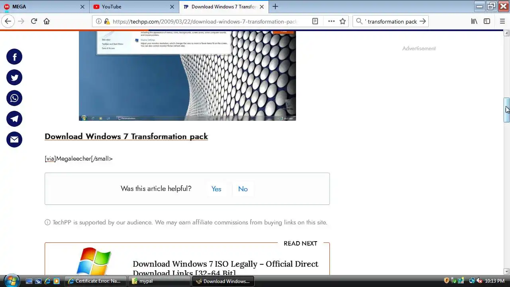Open the network tray icon
The image size is (510, 287).
point(472,281)
